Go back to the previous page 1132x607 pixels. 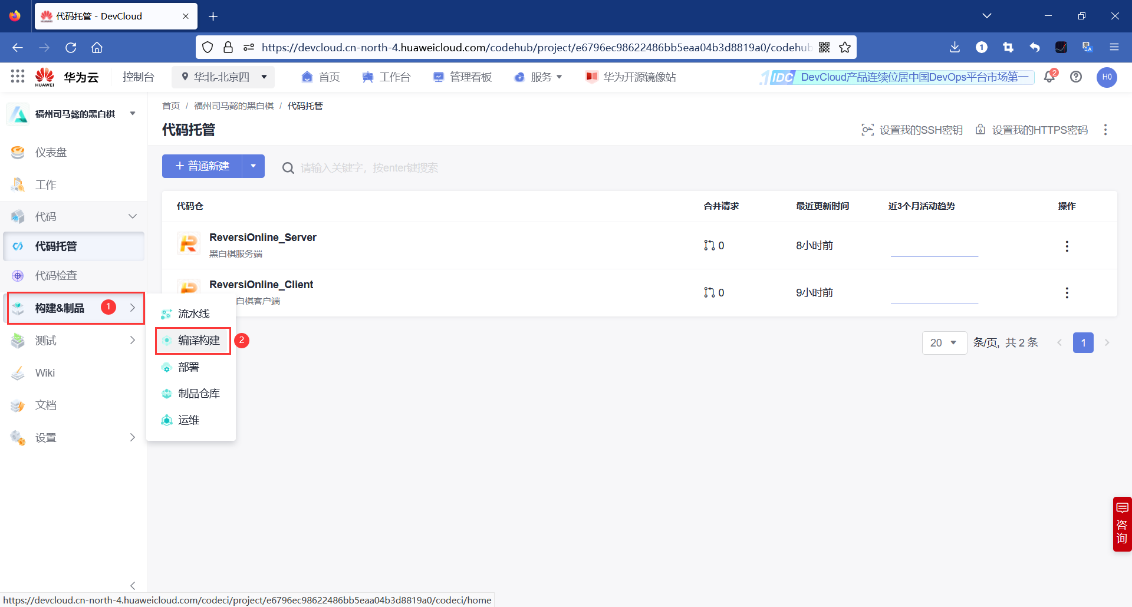coord(18,47)
